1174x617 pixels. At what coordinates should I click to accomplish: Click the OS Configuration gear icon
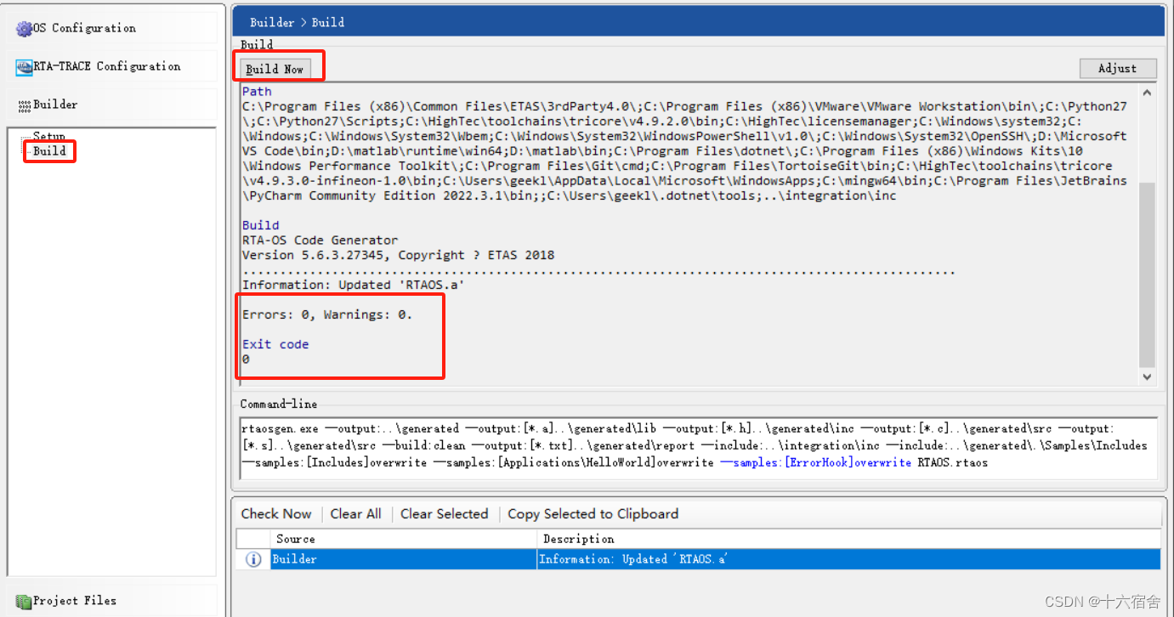click(x=25, y=28)
